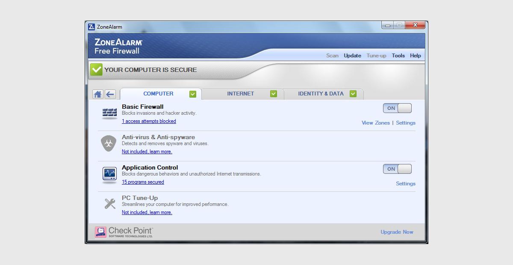This screenshot has height=265, width=513.
Task: Click Anti-virus 'Not included, learn more' link
Action: pos(147,152)
